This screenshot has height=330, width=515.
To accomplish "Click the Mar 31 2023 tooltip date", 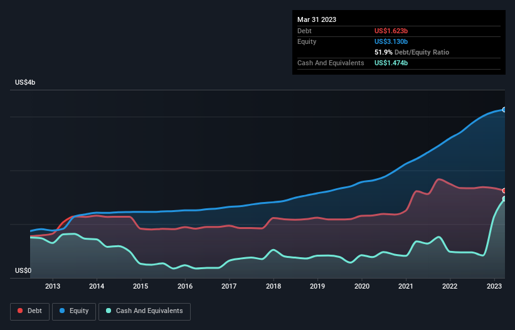I will (317, 19).
